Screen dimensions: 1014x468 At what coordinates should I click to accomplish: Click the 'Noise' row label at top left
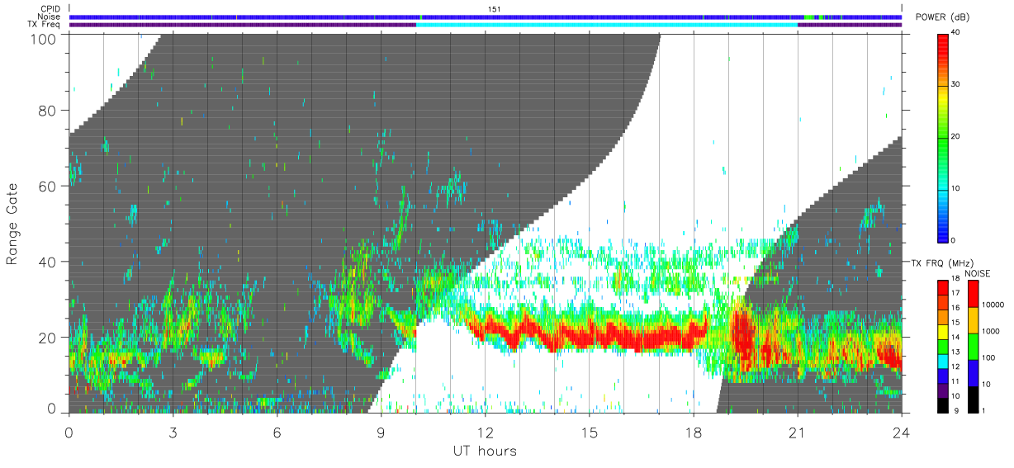click(x=50, y=17)
